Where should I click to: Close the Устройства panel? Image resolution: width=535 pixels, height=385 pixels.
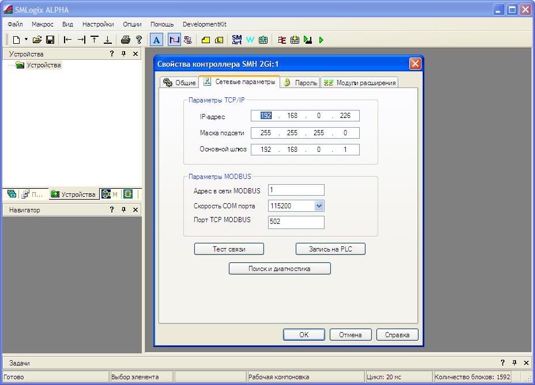tap(135, 54)
